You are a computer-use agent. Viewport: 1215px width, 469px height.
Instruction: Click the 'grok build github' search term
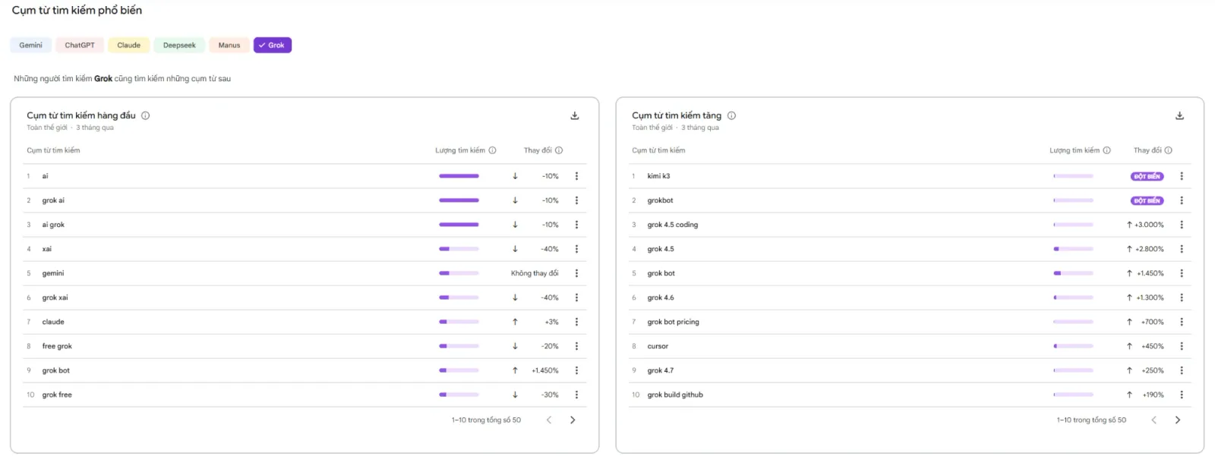pos(675,395)
